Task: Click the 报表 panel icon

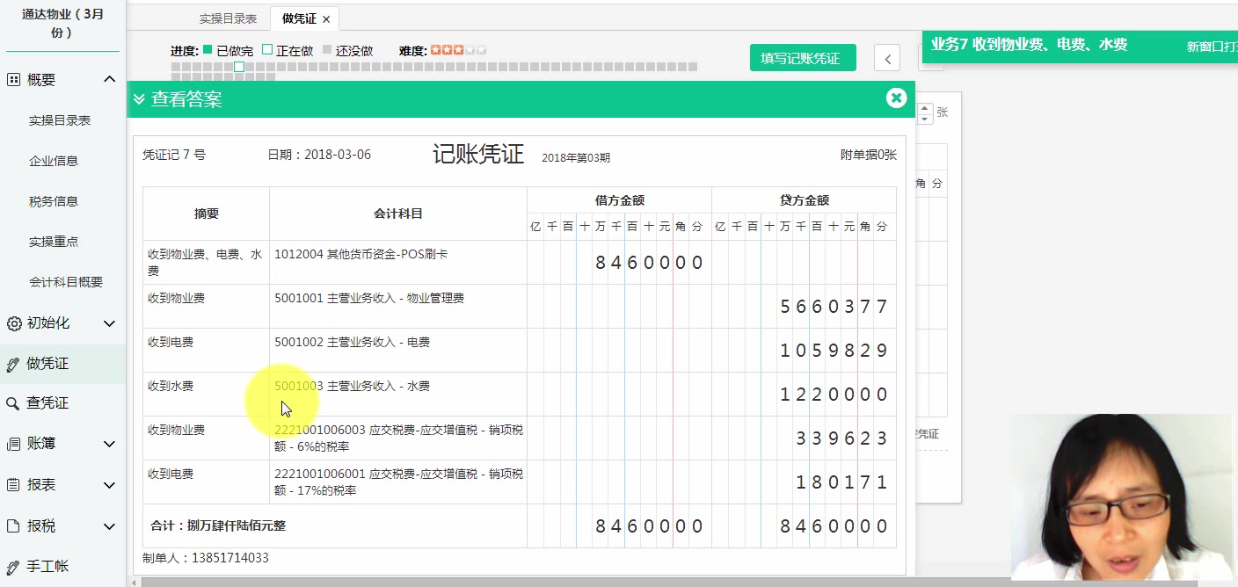Action: (15, 484)
